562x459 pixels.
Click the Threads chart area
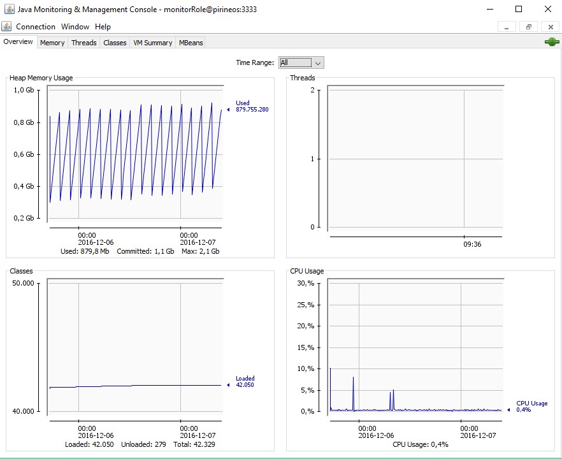pyautogui.click(x=415, y=159)
